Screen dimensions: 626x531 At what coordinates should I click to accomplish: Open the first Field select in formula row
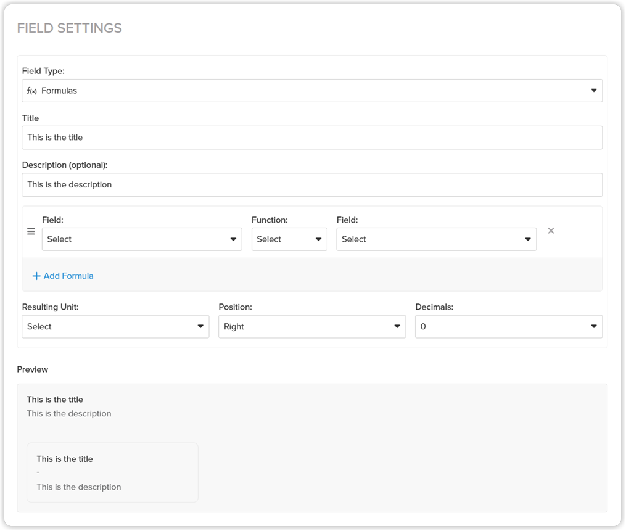click(x=142, y=239)
